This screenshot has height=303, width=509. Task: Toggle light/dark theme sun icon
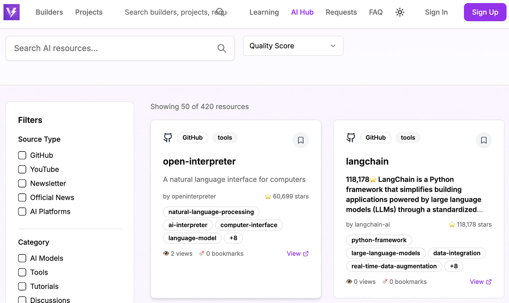pyautogui.click(x=400, y=12)
